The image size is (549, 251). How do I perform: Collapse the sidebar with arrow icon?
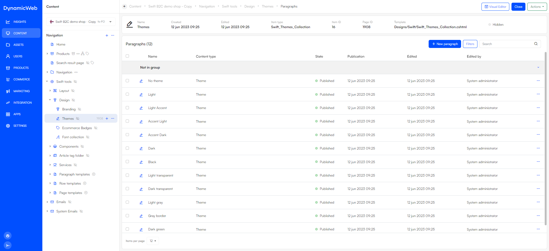8,245
